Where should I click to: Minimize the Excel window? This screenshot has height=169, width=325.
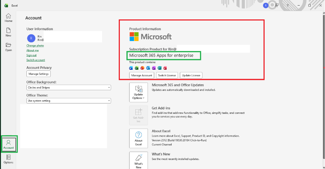[299, 6]
